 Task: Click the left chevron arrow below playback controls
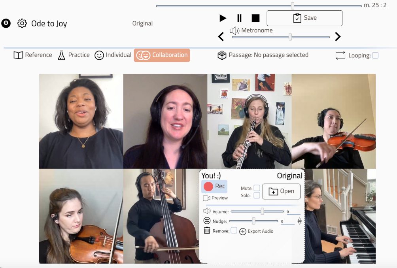pyautogui.click(x=221, y=37)
